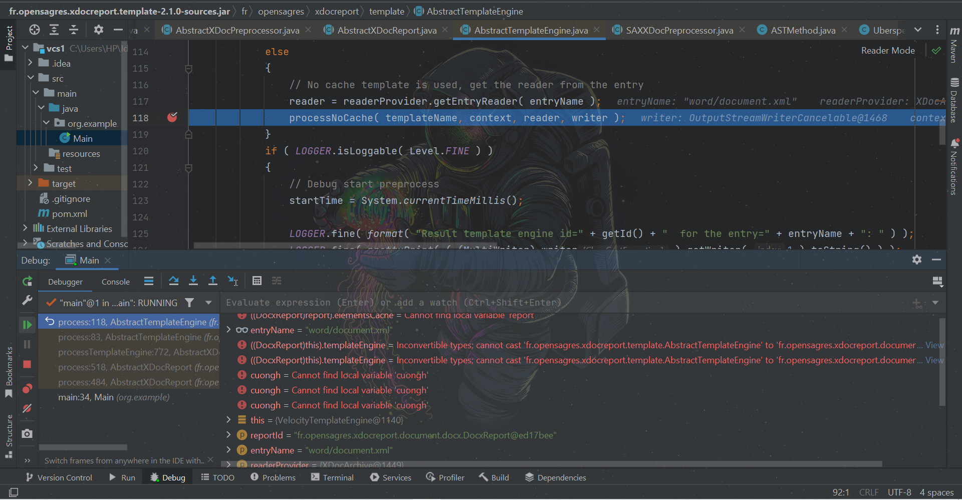
Task: Select opened file in Project tree (crosshair icon)
Action: (34, 30)
